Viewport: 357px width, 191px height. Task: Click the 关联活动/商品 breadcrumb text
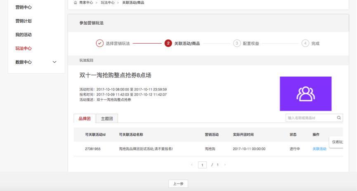133,2
